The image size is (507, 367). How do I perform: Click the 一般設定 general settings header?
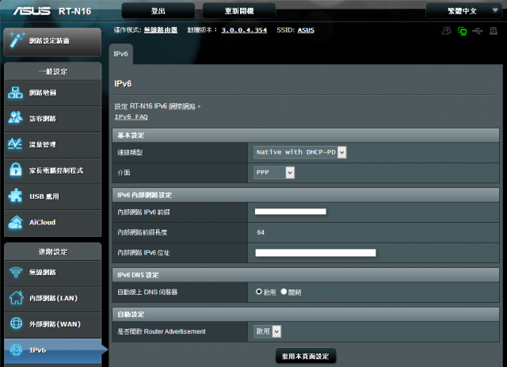pos(53,71)
